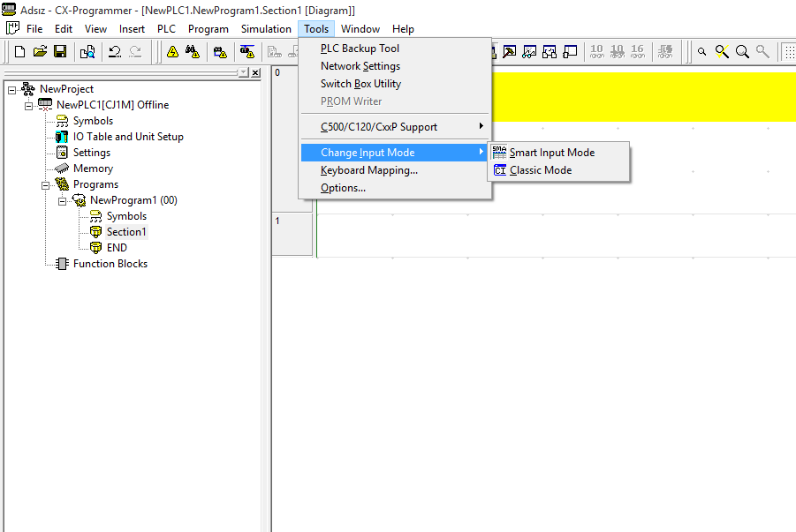The width and height of the screenshot is (796, 532).
Task: Open Print Preview from the toolbar
Action: [87, 52]
